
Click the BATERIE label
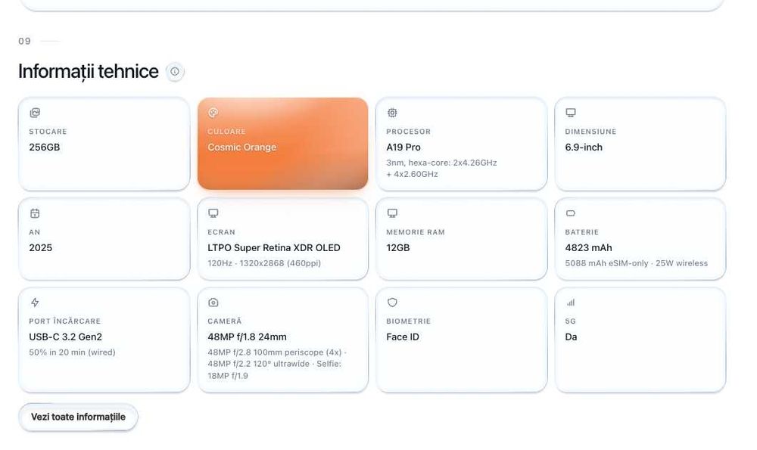point(581,232)
